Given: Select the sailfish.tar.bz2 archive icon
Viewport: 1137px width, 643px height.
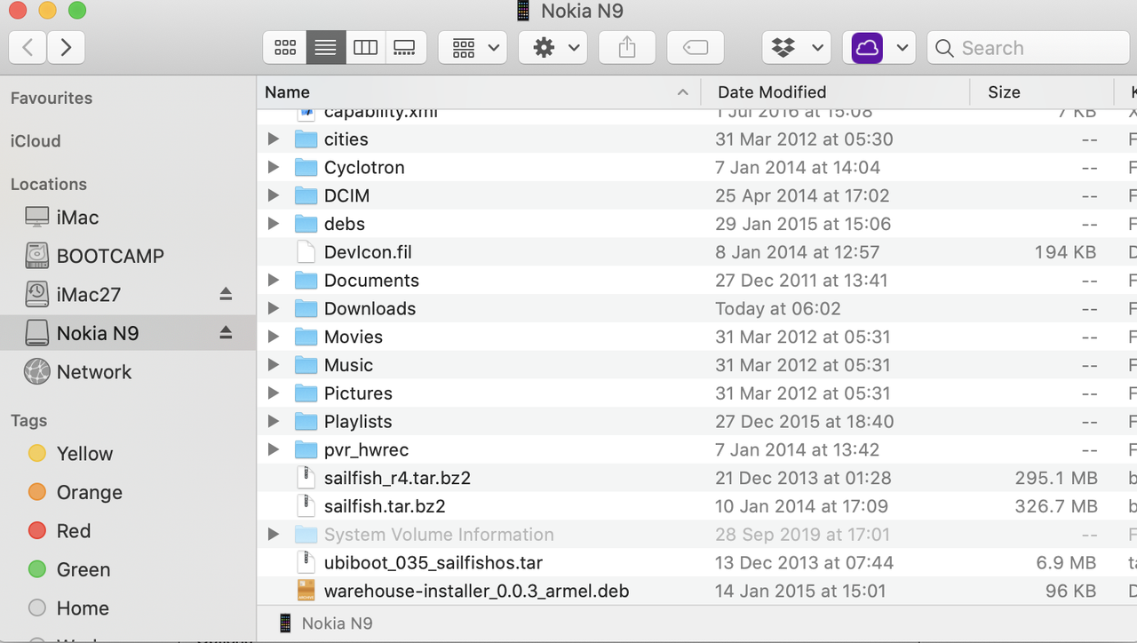Looking at the screenshot, I should [306, 506].
